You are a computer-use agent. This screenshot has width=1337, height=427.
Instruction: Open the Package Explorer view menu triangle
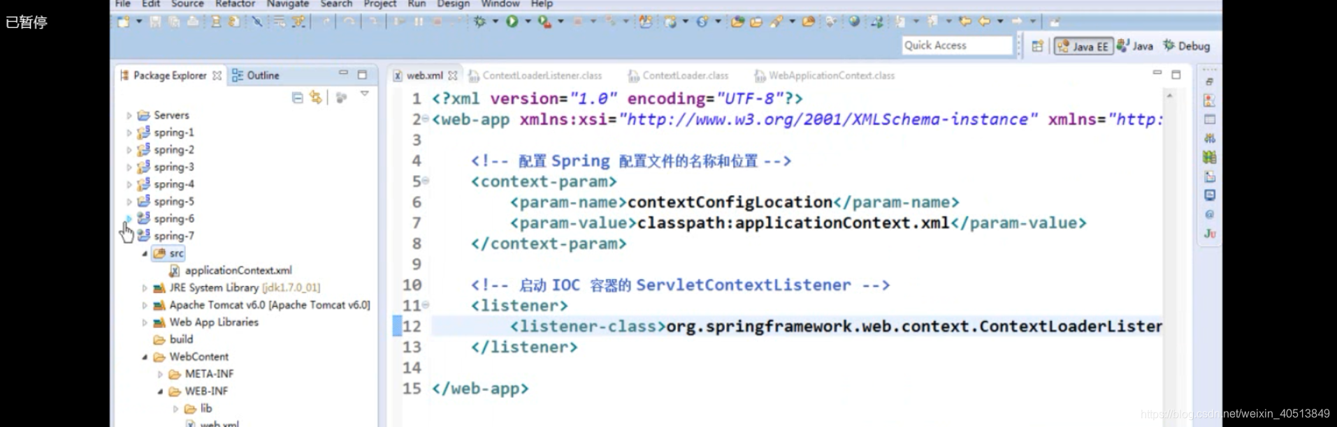coord(364,93)
